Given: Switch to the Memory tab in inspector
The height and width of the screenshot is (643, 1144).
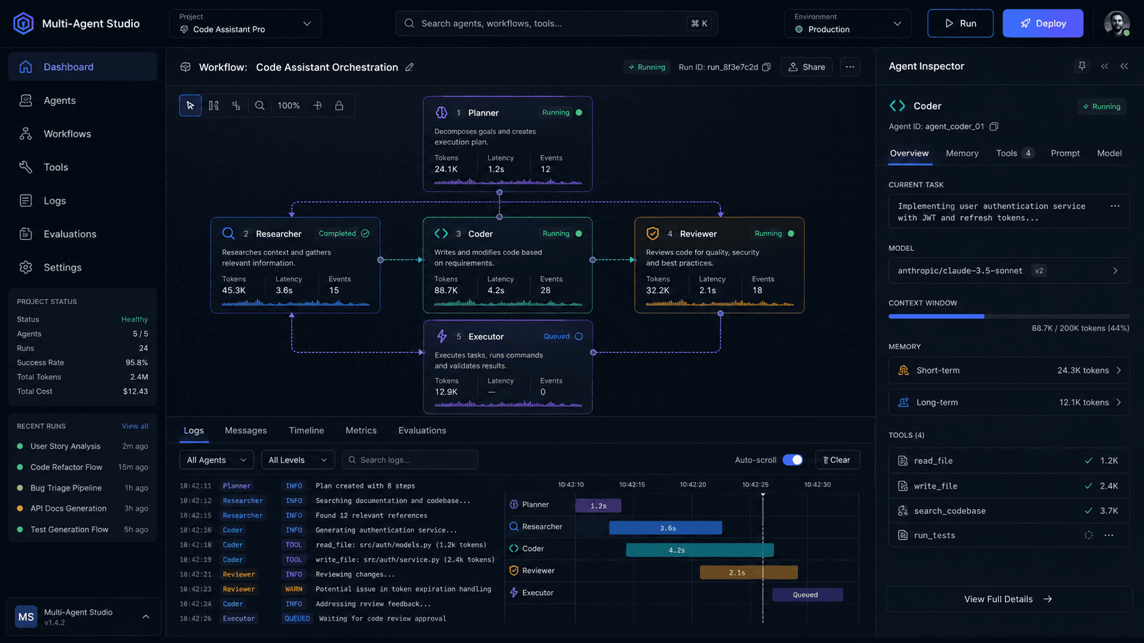Looking at the screenshot, I should (x=962, y=153).
